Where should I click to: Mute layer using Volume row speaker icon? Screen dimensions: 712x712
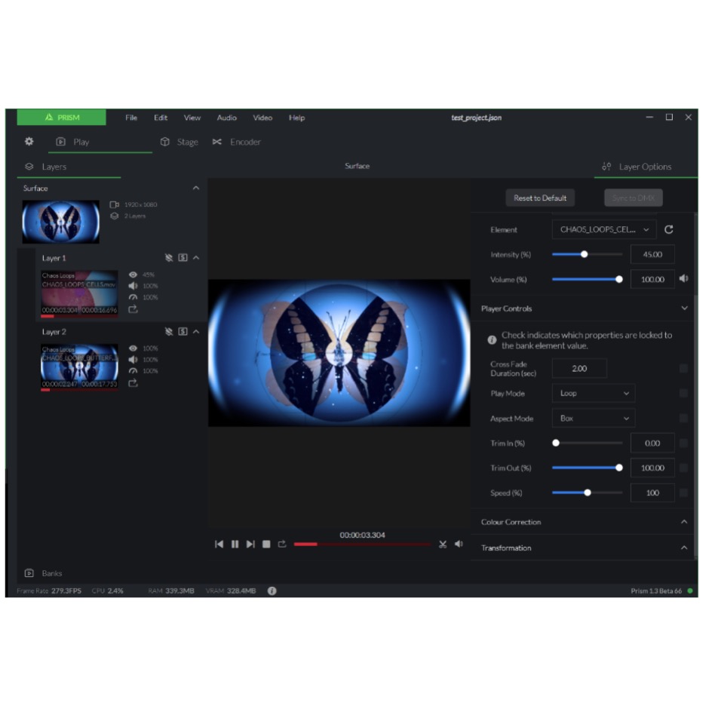click(684, 279)
